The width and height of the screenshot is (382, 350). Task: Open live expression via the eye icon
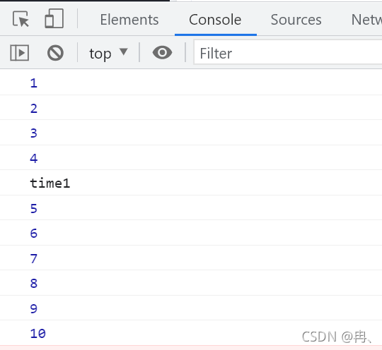click(162, 52)
